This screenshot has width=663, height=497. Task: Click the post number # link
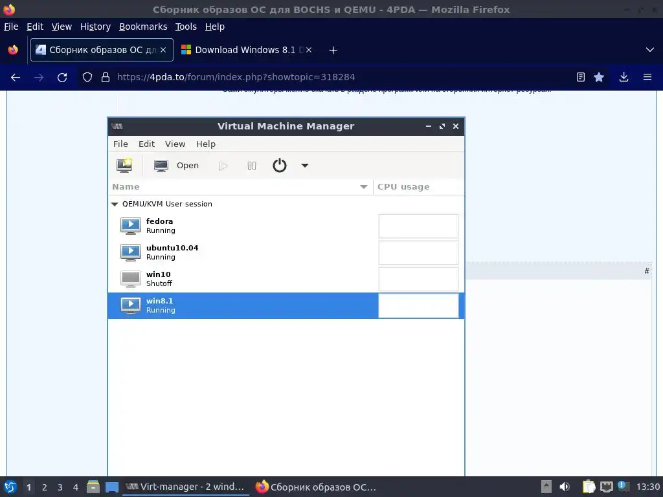click(647, 271)
